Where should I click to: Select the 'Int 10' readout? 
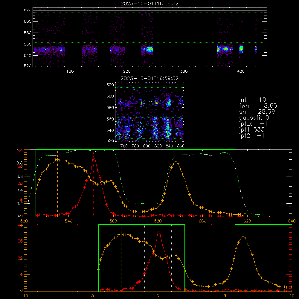[253, 100]
